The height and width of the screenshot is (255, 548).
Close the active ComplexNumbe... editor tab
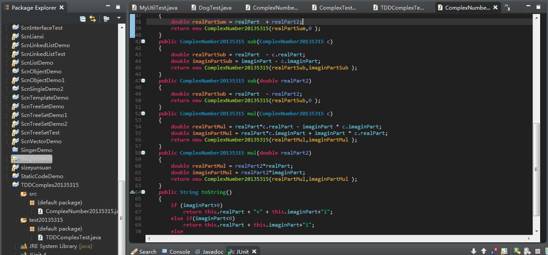tap(495, 7)
